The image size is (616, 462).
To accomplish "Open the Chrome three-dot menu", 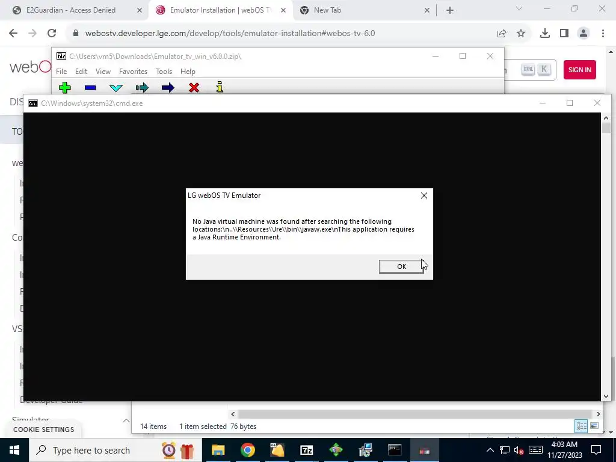I will click(603, 34).
